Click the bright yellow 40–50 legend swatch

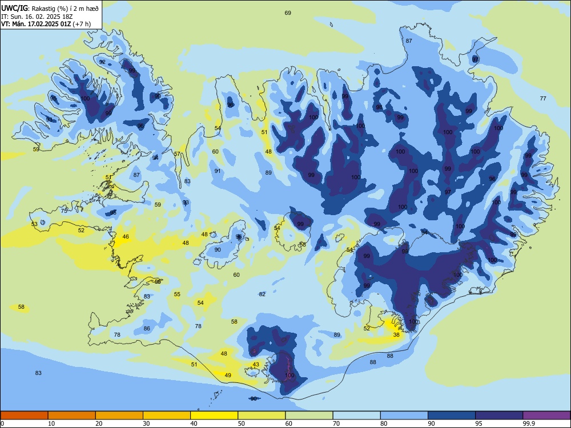pos(214,415)
